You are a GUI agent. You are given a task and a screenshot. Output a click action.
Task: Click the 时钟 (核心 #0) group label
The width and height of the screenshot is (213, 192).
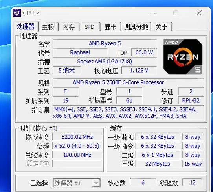point(38,129)
